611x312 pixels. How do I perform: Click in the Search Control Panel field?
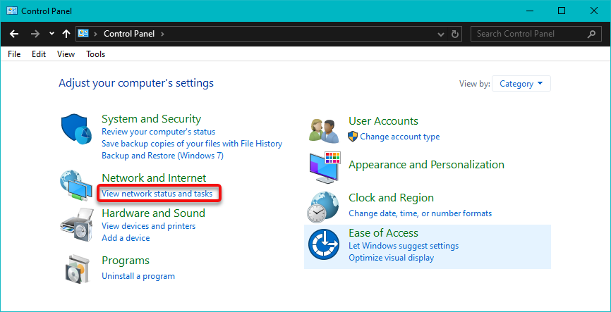click(x=529, y=34)
